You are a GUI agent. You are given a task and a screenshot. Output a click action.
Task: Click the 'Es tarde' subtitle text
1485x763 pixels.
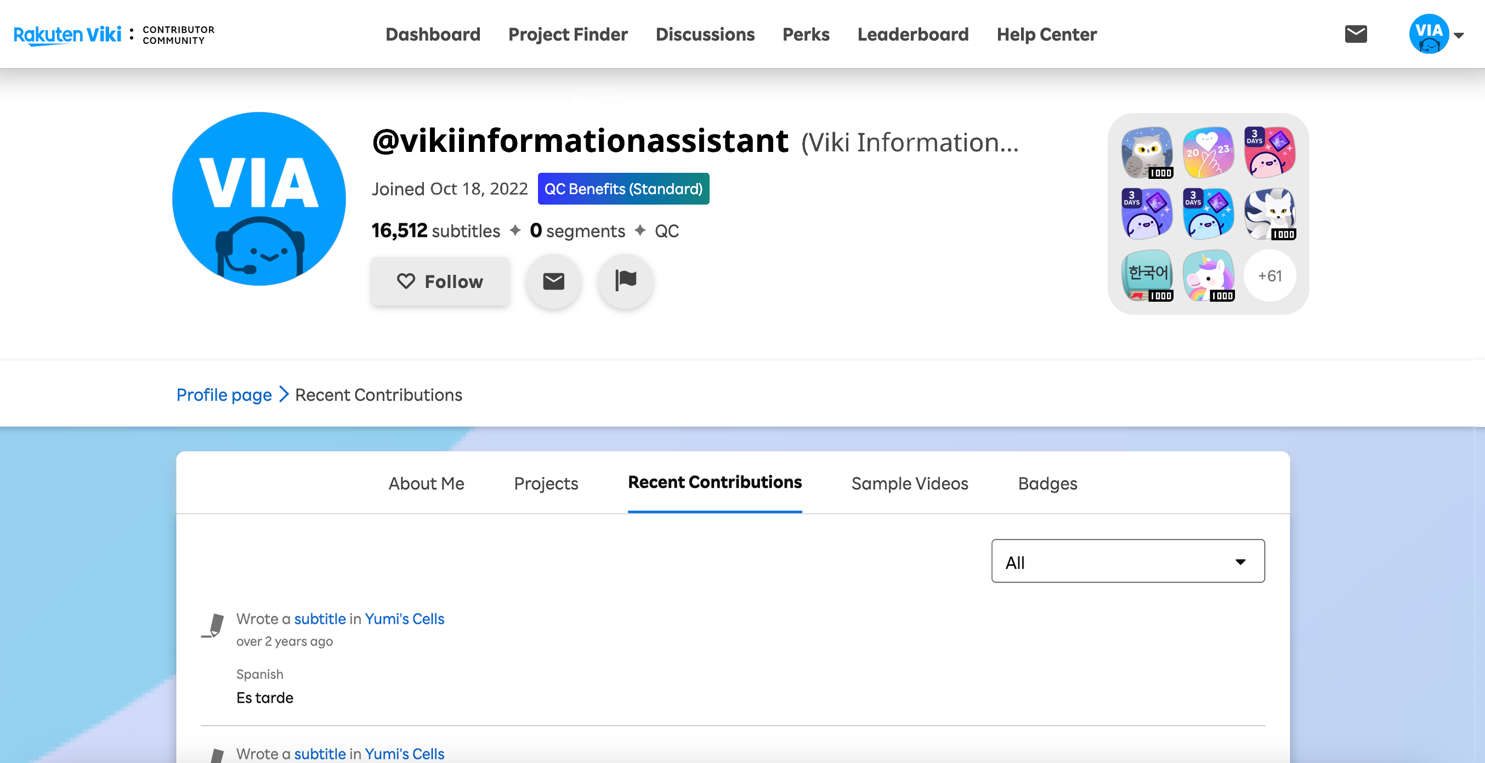[x=265, y=698]
